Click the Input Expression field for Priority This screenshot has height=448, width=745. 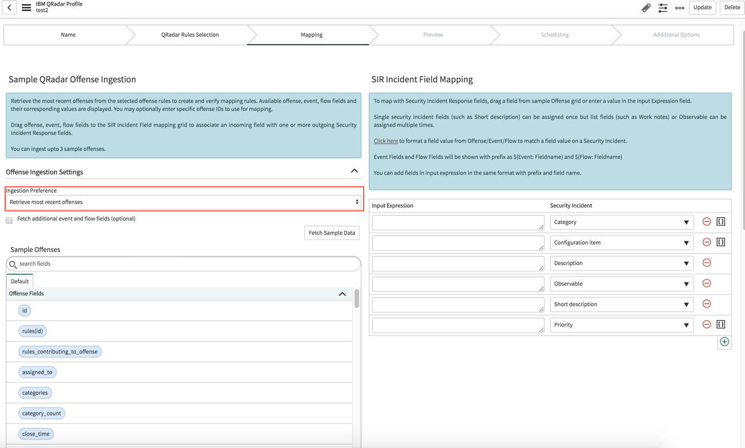tap(458, 325)
